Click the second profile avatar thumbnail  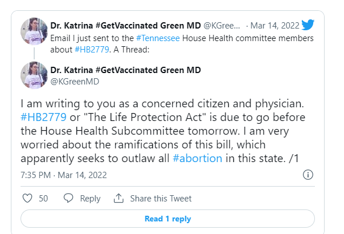click(33, 74)
